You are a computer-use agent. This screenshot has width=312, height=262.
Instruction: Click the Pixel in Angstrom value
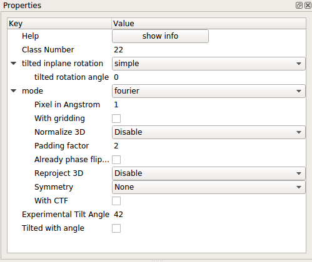tap(116, 105)
